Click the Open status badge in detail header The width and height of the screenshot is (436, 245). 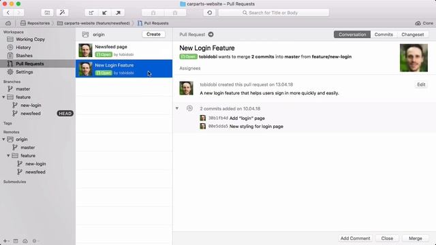(x=188, y=56)
